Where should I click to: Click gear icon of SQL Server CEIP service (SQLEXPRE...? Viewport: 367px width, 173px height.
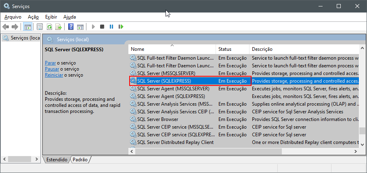coord(133,135)
